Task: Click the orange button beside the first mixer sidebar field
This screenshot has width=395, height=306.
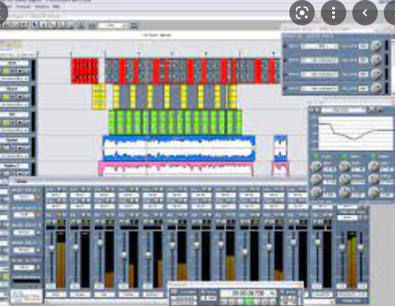Action: (x=38, y=198)
